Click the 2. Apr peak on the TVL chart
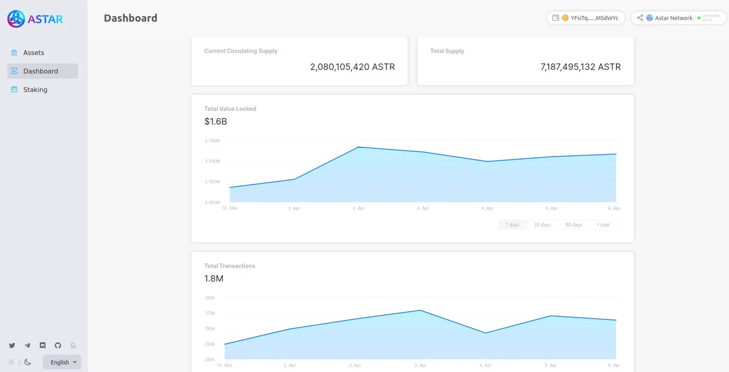This screenshot has height=372, width=729. click(x=358, y=147)
